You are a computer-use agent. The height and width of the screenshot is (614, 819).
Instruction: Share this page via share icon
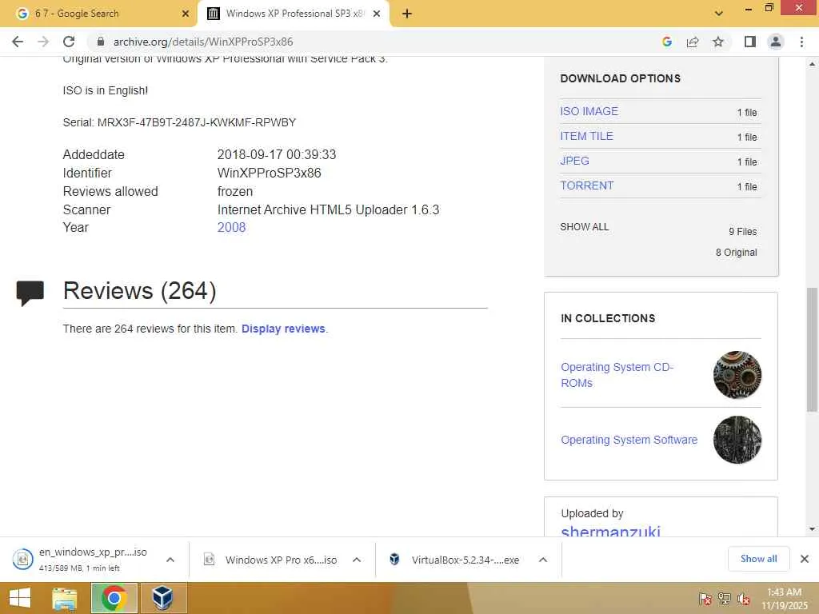click(693, 42)
